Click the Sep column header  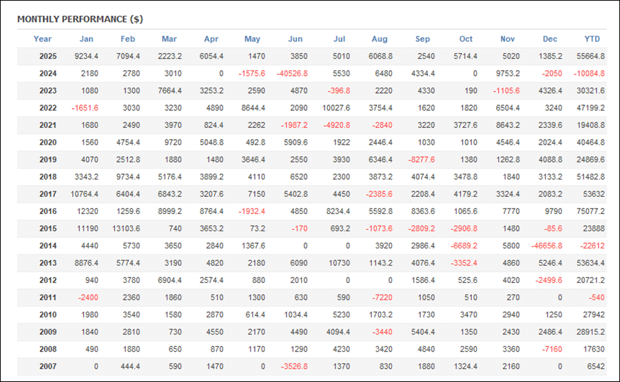pos(422,39)
